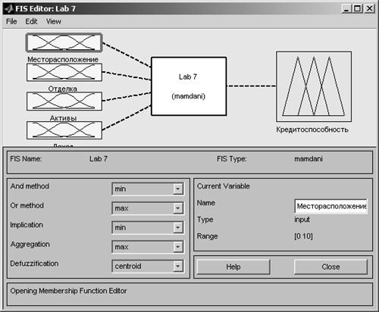The height and width of the screenshot is (312, 379).
Task: Select the Lab 7 mamdani rule block
Action: 189,86
